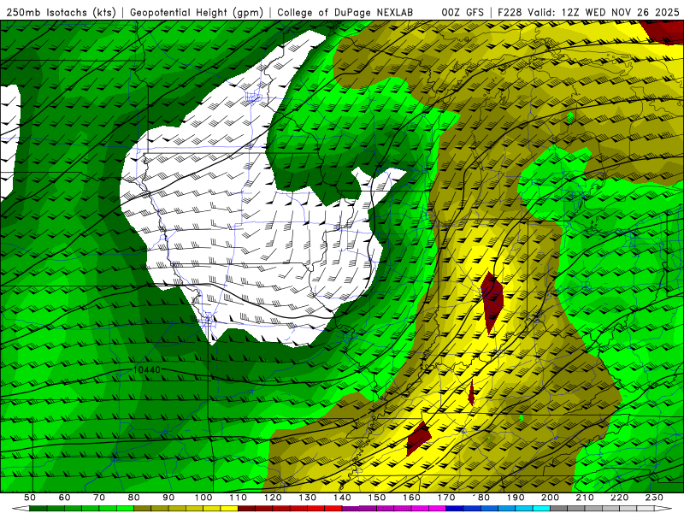Click the '00Z GFS' model run label

click(x=463, y=12)
